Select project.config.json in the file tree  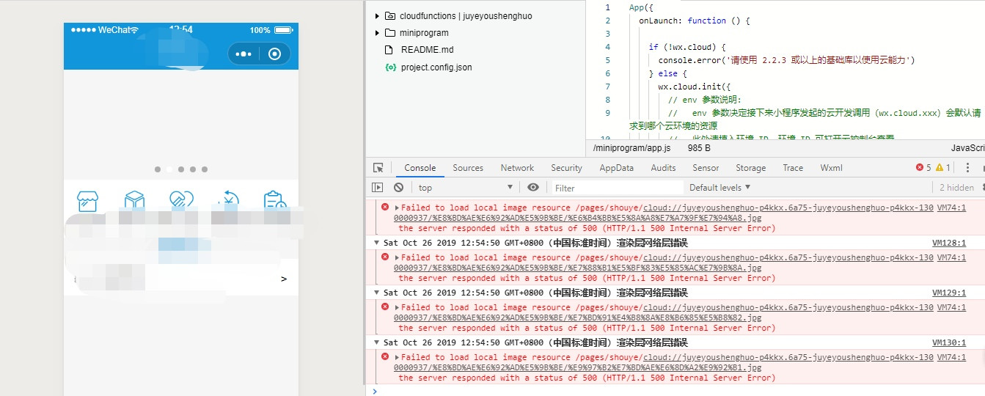[x=436, y=67]
